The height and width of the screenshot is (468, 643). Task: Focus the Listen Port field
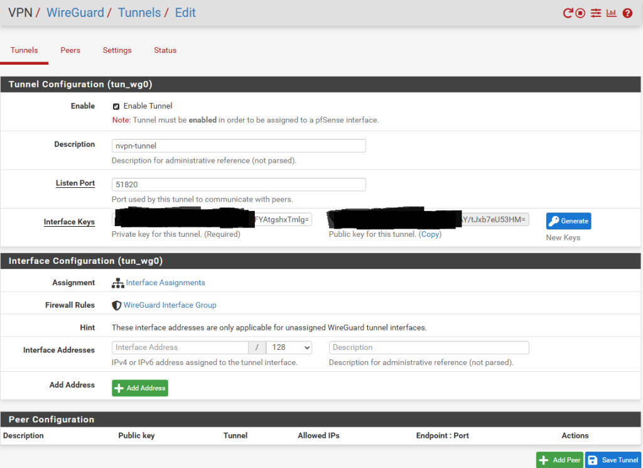click(239, 185)
